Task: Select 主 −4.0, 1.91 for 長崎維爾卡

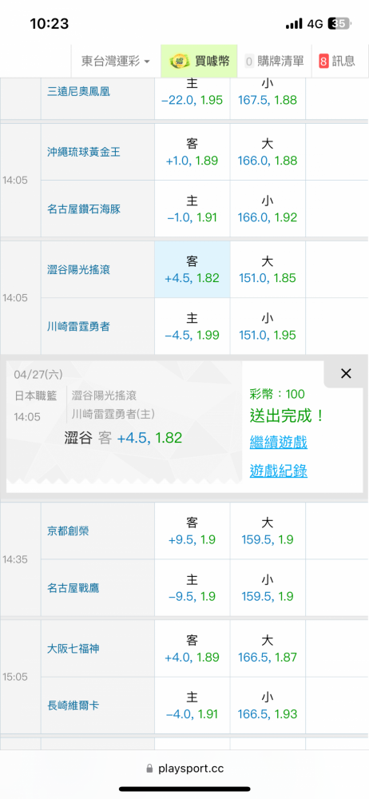Action: (192, 706)
